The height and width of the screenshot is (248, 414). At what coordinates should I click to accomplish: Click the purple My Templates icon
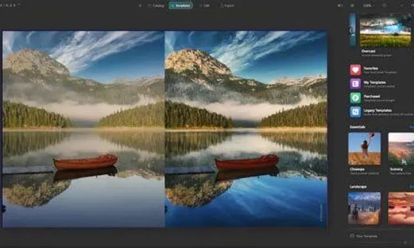coord(355,84)
